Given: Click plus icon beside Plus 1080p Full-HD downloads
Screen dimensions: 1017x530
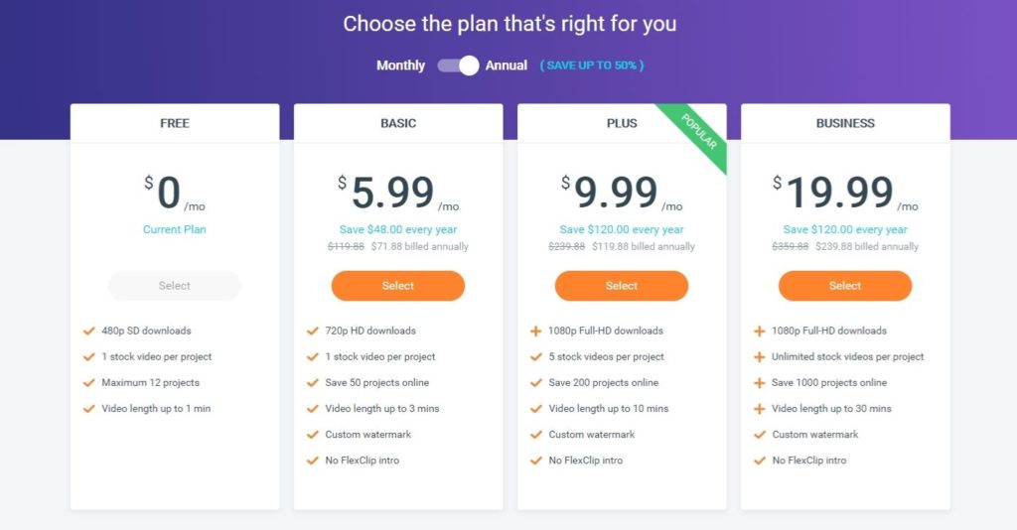Looking at the screenshot, I should (x=535, y=331).
